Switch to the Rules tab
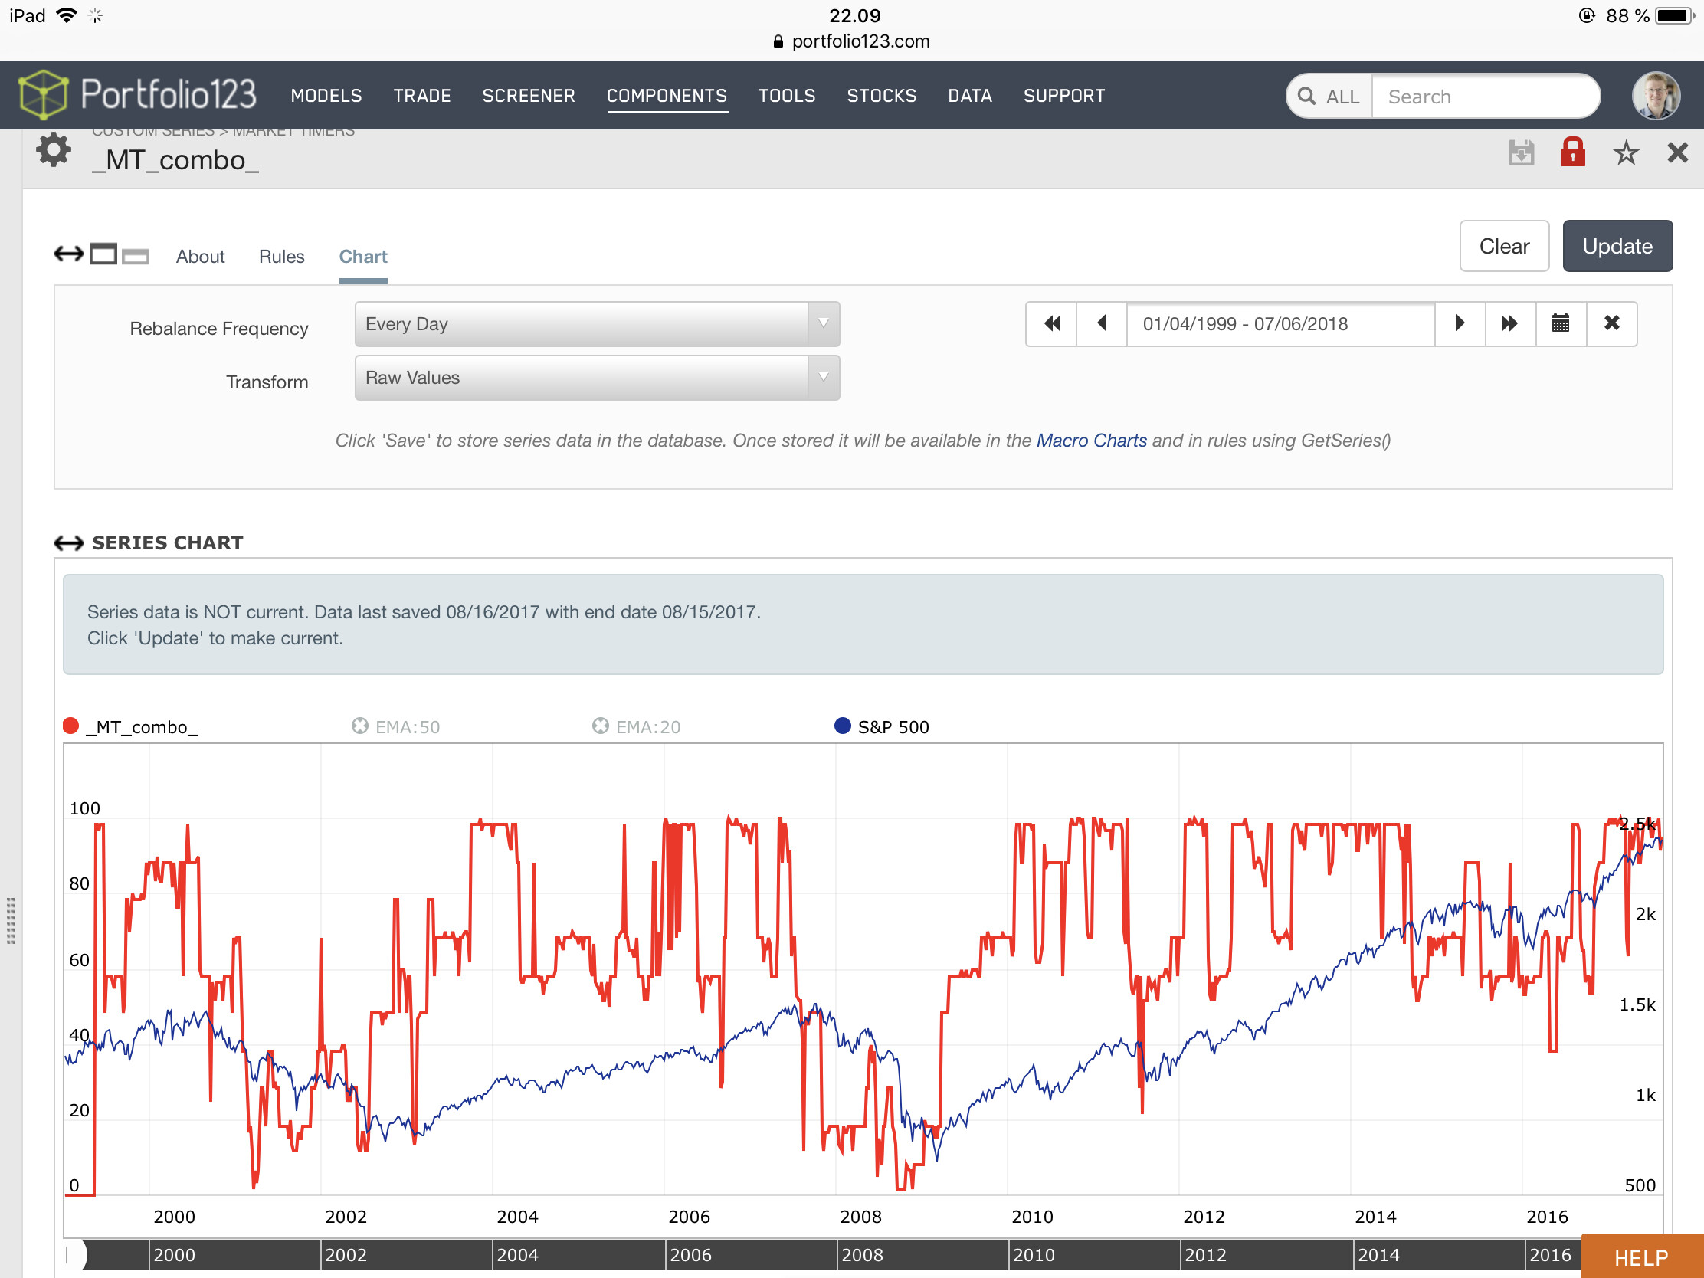Image resolution: width=1704 pixels, height=1278 pixels. 281,257
